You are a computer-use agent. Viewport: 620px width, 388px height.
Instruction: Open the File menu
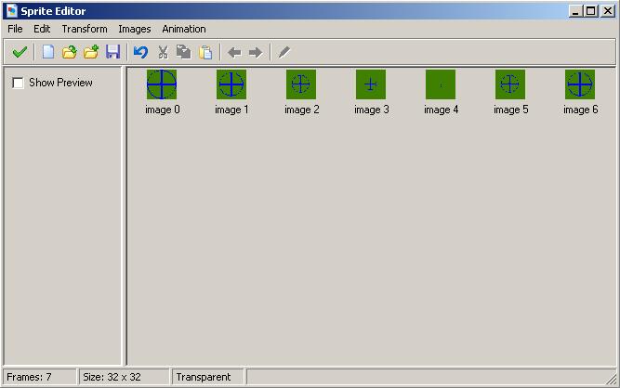click(15, 29)
